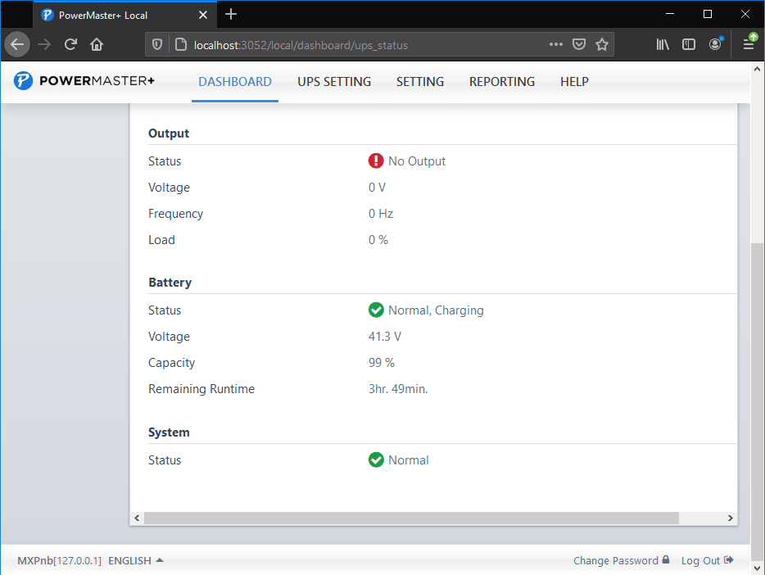Click the PowerMaster+ logo icon
Screen dimensions: 765x575
[x=23, y=81]
